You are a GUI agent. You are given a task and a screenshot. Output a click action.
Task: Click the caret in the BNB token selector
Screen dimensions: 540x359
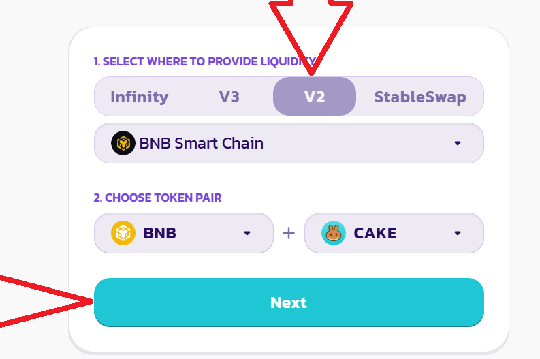[247, 233]
